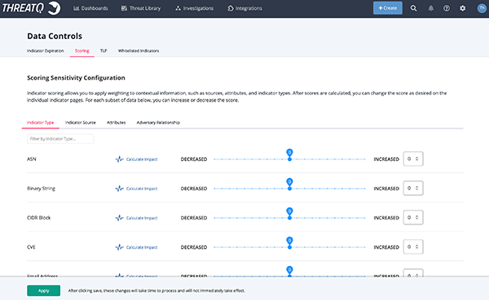Click the ASN row label

coord(32,159)
